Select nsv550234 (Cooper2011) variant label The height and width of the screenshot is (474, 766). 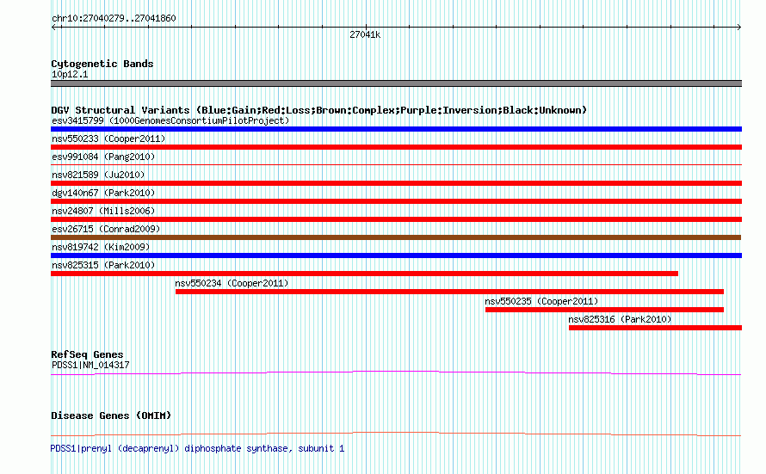(232, 283)
